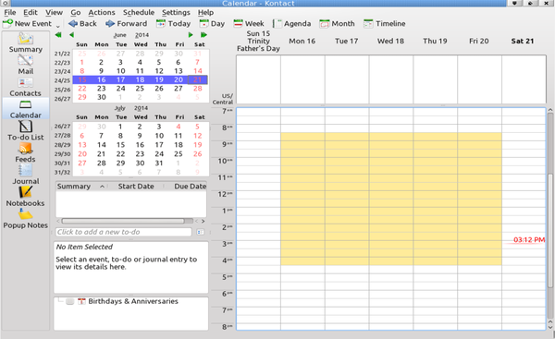
Task: Create a New Event from the toolbar
Action: coord(27,24)
